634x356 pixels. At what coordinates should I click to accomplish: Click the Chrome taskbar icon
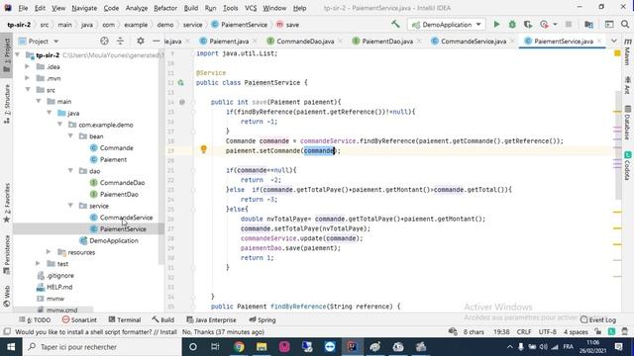[239, 347]
